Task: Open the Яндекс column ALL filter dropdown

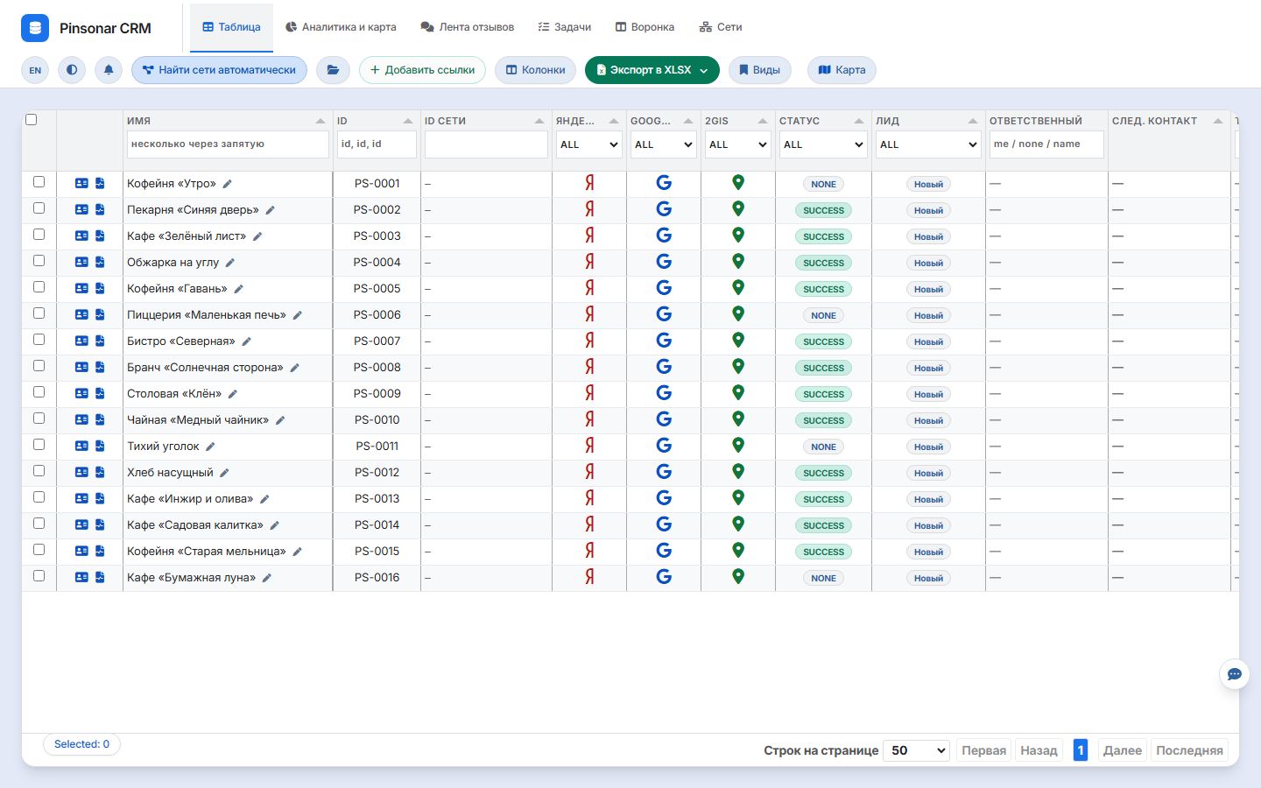Action: pyautogui.click(x=589, y=144)
